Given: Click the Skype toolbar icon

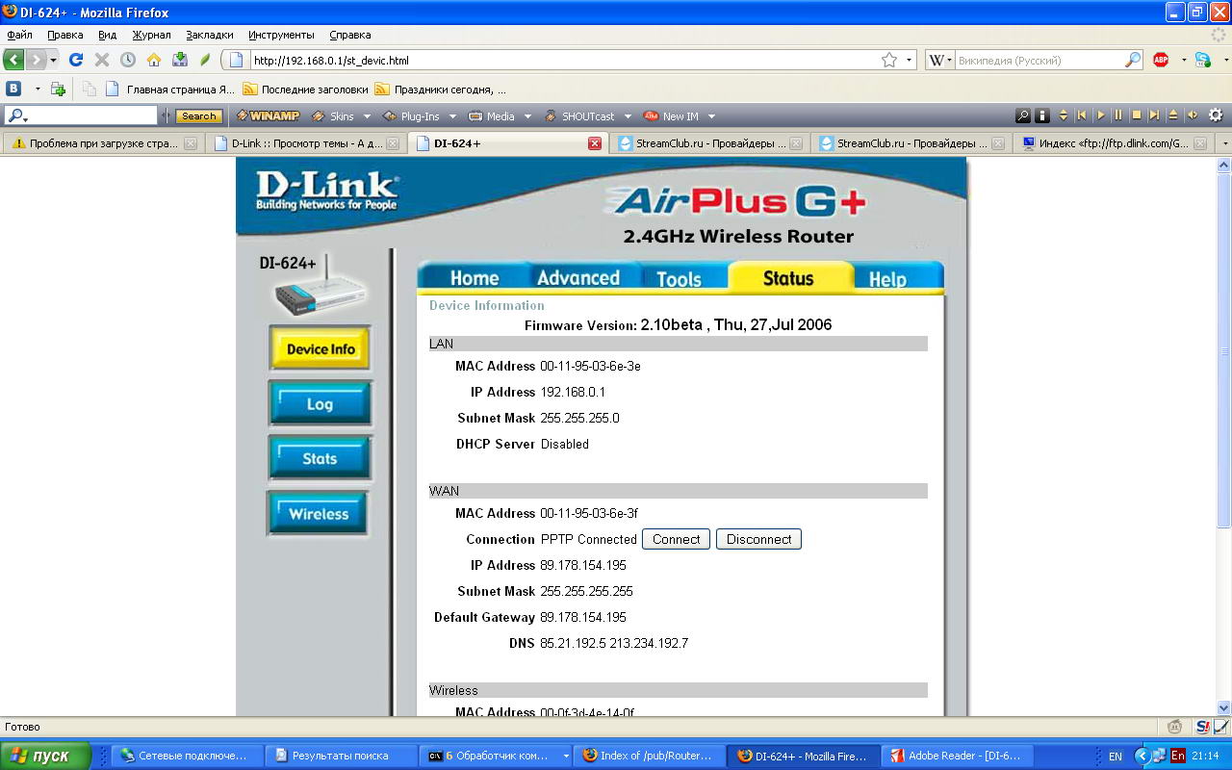Looking at the screenshot, I should click(x=1202, y=60).
